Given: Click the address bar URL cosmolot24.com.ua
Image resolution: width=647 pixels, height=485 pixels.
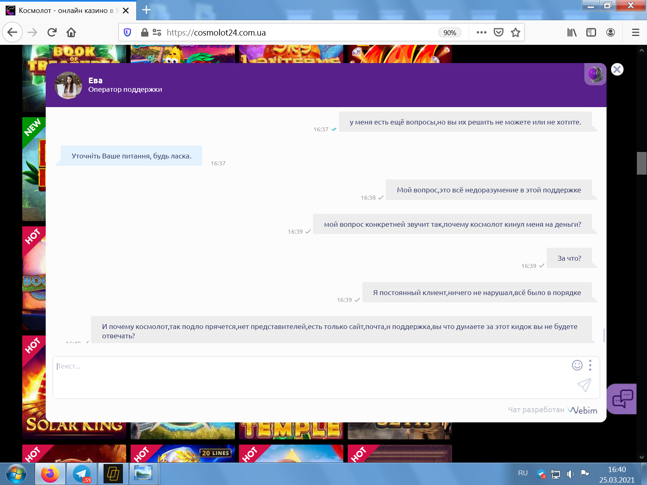Looking at the screenshot, I should coord(216,33).
